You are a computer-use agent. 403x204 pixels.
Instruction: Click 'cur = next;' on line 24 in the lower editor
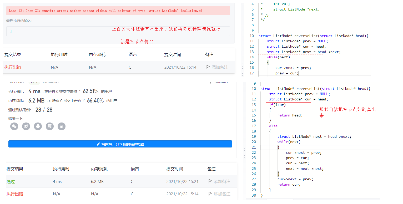(x=298, y=163)
